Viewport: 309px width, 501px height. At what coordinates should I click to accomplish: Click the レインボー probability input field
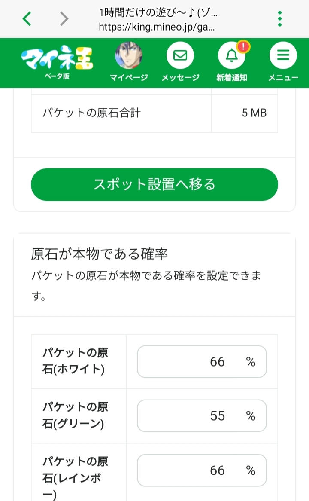[x=202, y=470]
